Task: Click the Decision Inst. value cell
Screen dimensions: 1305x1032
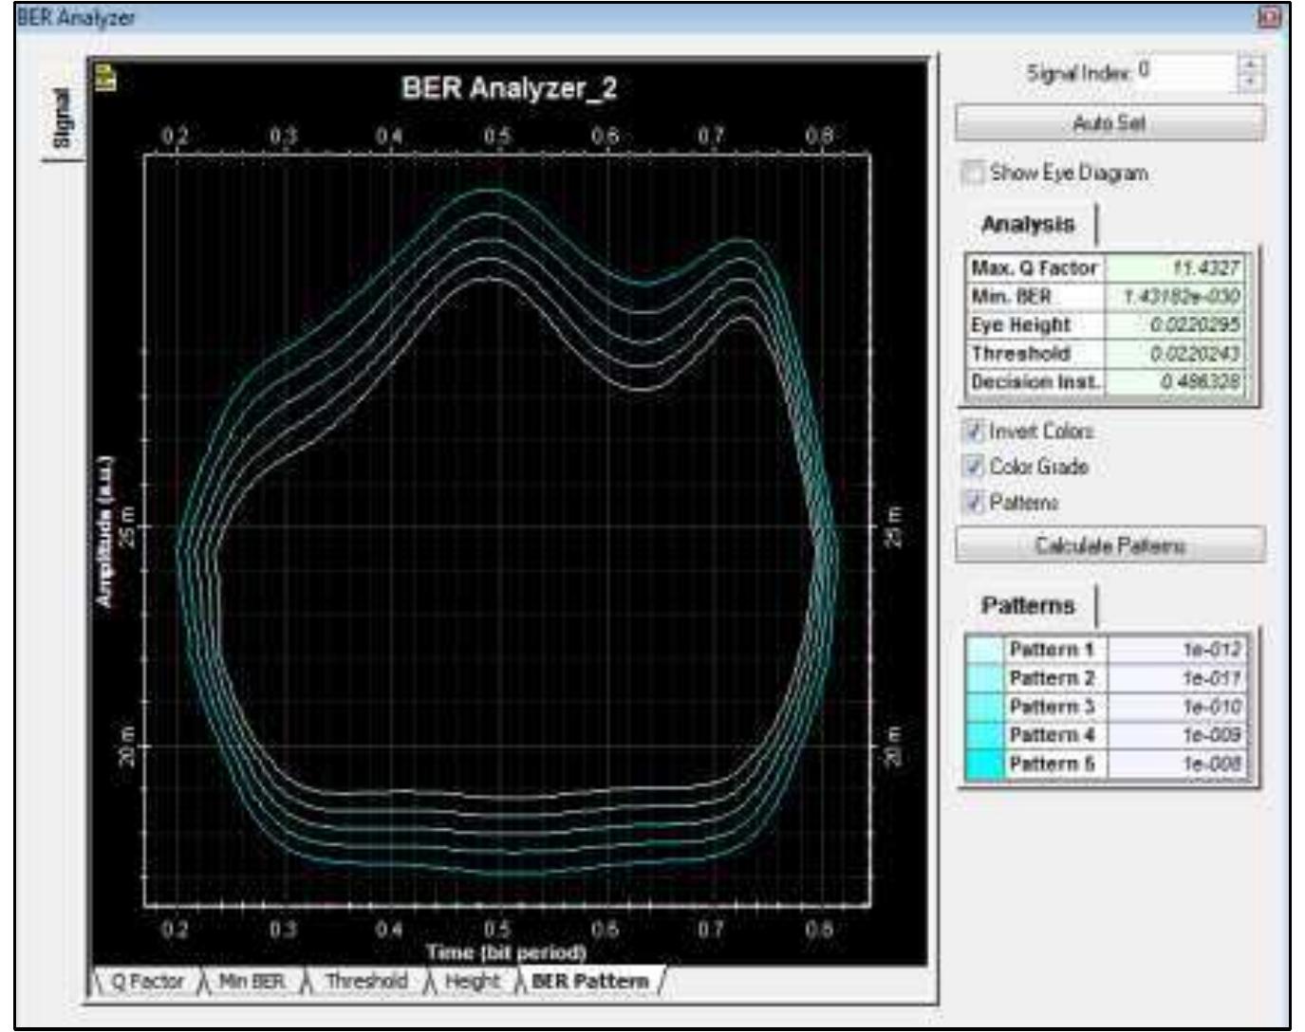Action: coord(1175,382)
